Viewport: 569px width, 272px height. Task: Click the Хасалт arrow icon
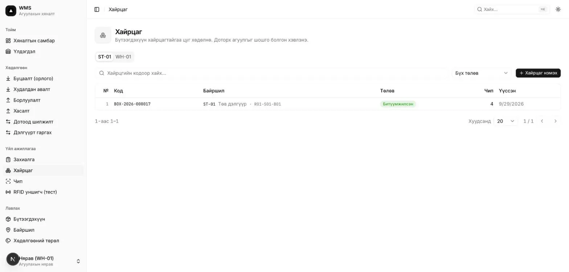(8, 111)
